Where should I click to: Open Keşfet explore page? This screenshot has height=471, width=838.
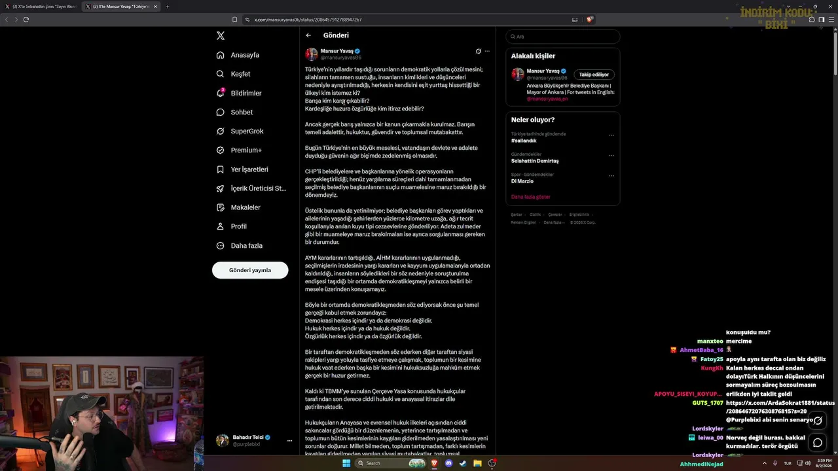pos(233,74)
